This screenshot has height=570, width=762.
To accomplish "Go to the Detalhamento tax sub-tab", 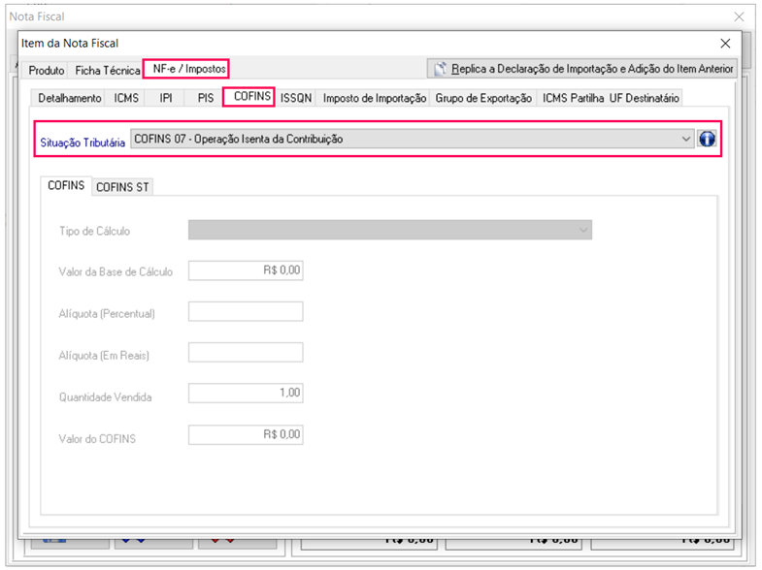I will (70, 98).
